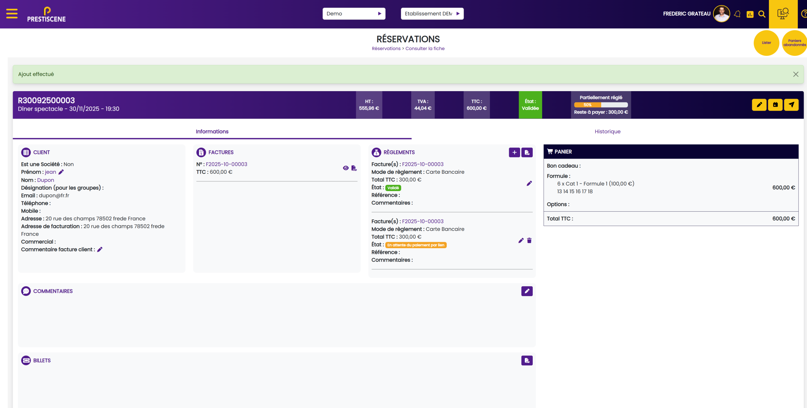The image size is (807, 408).
Task: Click the paper plane send button
Action: point(791,105)
